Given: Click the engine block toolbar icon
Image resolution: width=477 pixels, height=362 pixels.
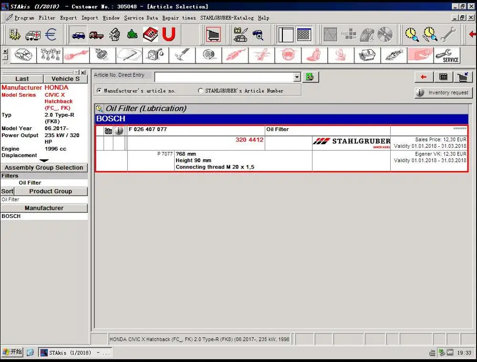Looking at the screenshot, I should pos(114,35).
